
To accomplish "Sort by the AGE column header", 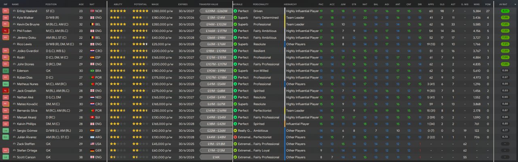I will point(81,4).
